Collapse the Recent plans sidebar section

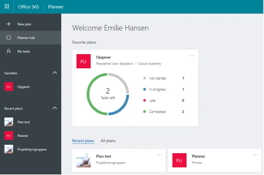coord(55,108)
